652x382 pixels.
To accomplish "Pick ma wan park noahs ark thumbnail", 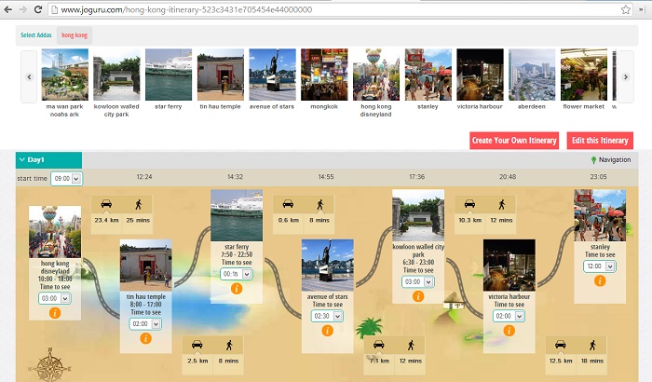I will pyautogui.click(x=65, y=75).
